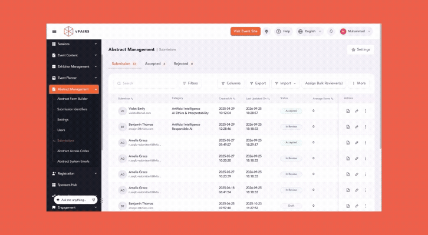Switch to the Rejected tab
The image size is (428, 235).
point(183,63)
